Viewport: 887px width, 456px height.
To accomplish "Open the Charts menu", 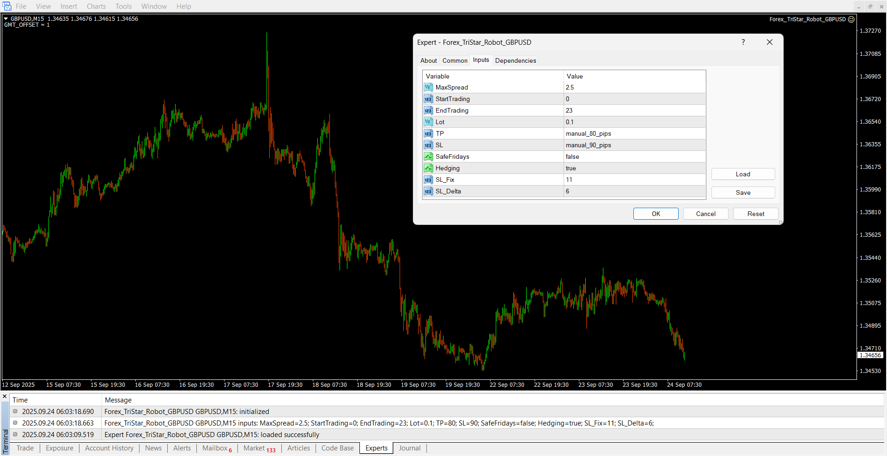I will pyautogui.click(x=96, y=6).
